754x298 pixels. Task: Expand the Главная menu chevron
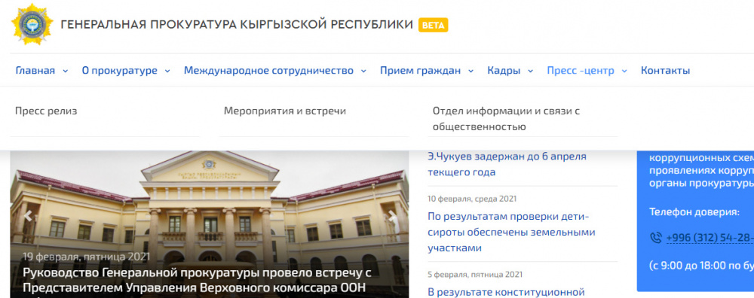[66, 71]
